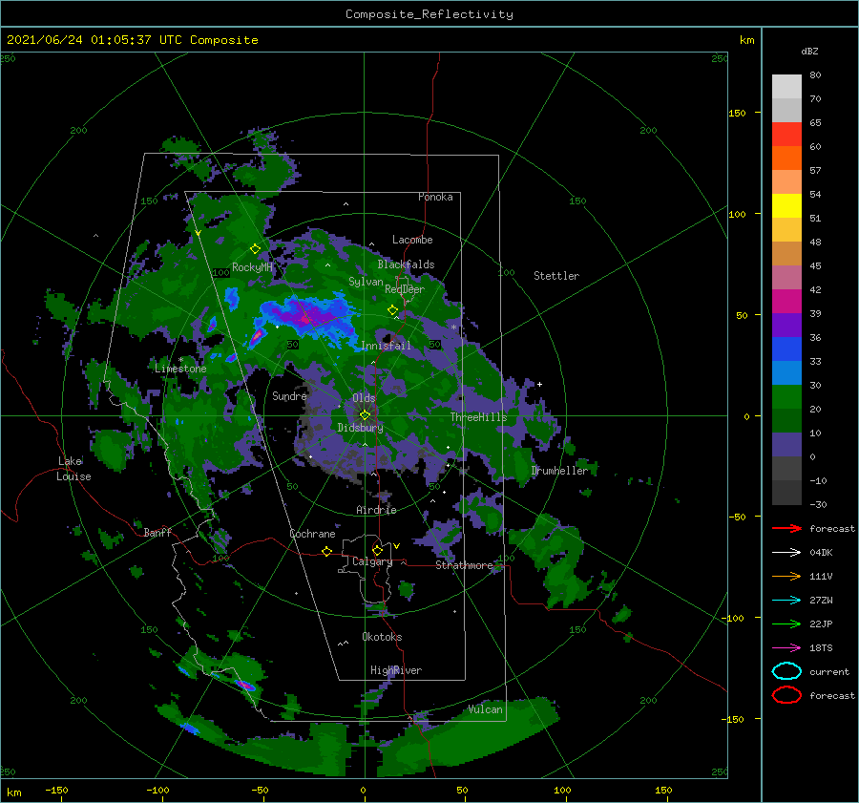
Task: Click the current legend label
Action: pos(829,671)
